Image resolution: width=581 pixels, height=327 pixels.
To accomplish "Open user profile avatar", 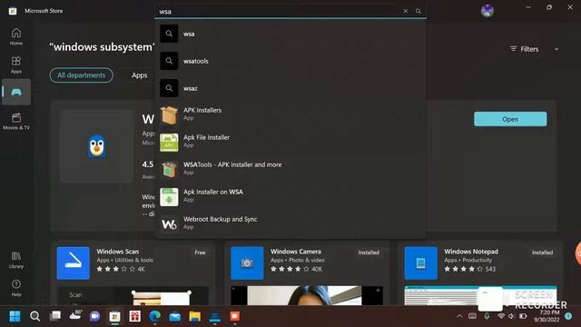I will click(487, 11).
